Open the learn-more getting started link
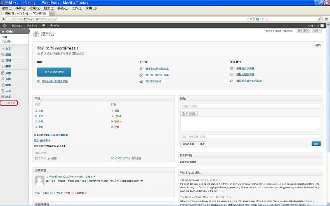The height and width of the screenshot is (206, 330). tap(249, 81)
